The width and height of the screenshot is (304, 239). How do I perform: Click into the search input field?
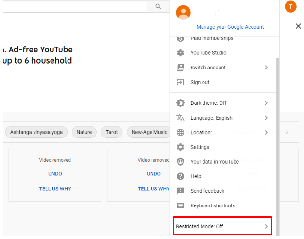[75, 7]
